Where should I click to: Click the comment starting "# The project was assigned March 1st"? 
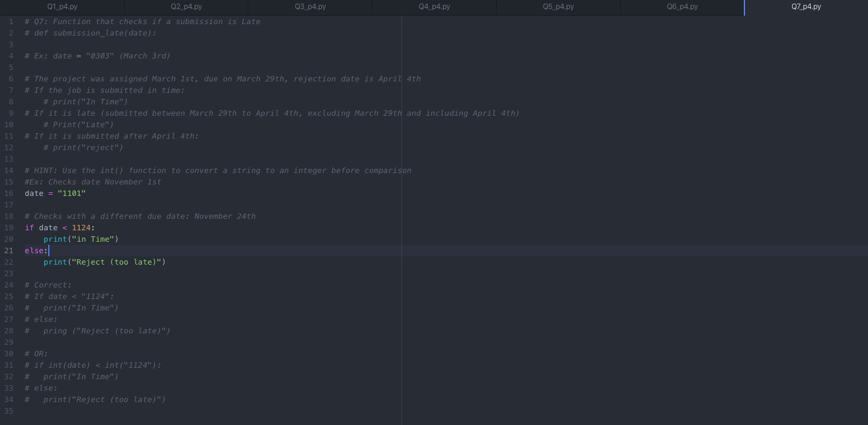tap(222, 79)
